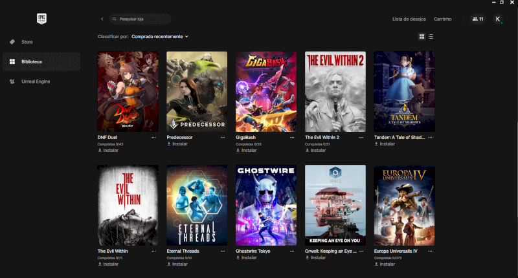This screenshot has height=278, width=518.
Task: Click Europa Universalis IV title text
Action: pyautogui.click(x=396, y=251)
